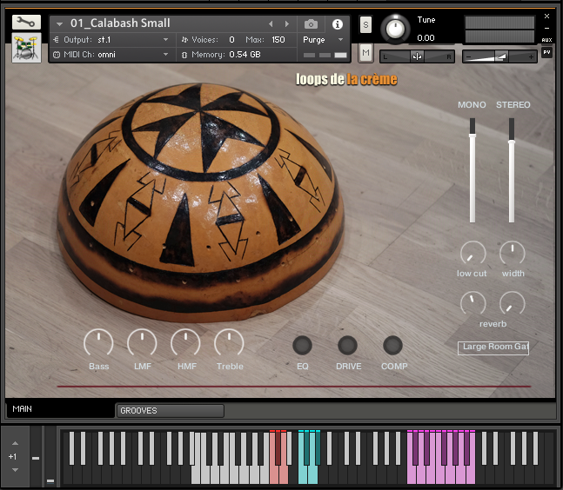Mute the instrument with M button
The height and width of the screenshot is (490, 563).
tap(365, 53)
